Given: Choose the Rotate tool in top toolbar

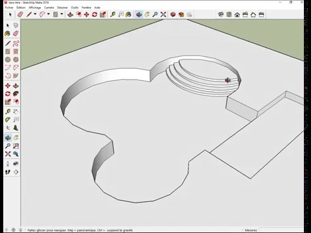Looking at the screenshot, I should (x=95, y=15).
